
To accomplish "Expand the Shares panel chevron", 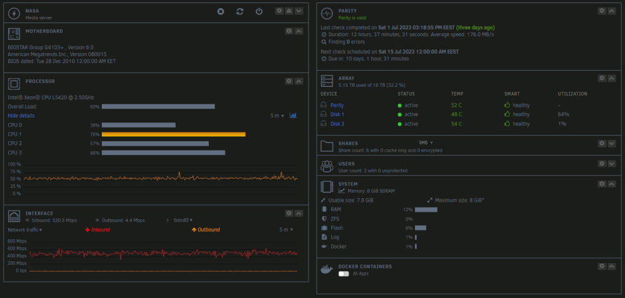I will tap(612, 143).
